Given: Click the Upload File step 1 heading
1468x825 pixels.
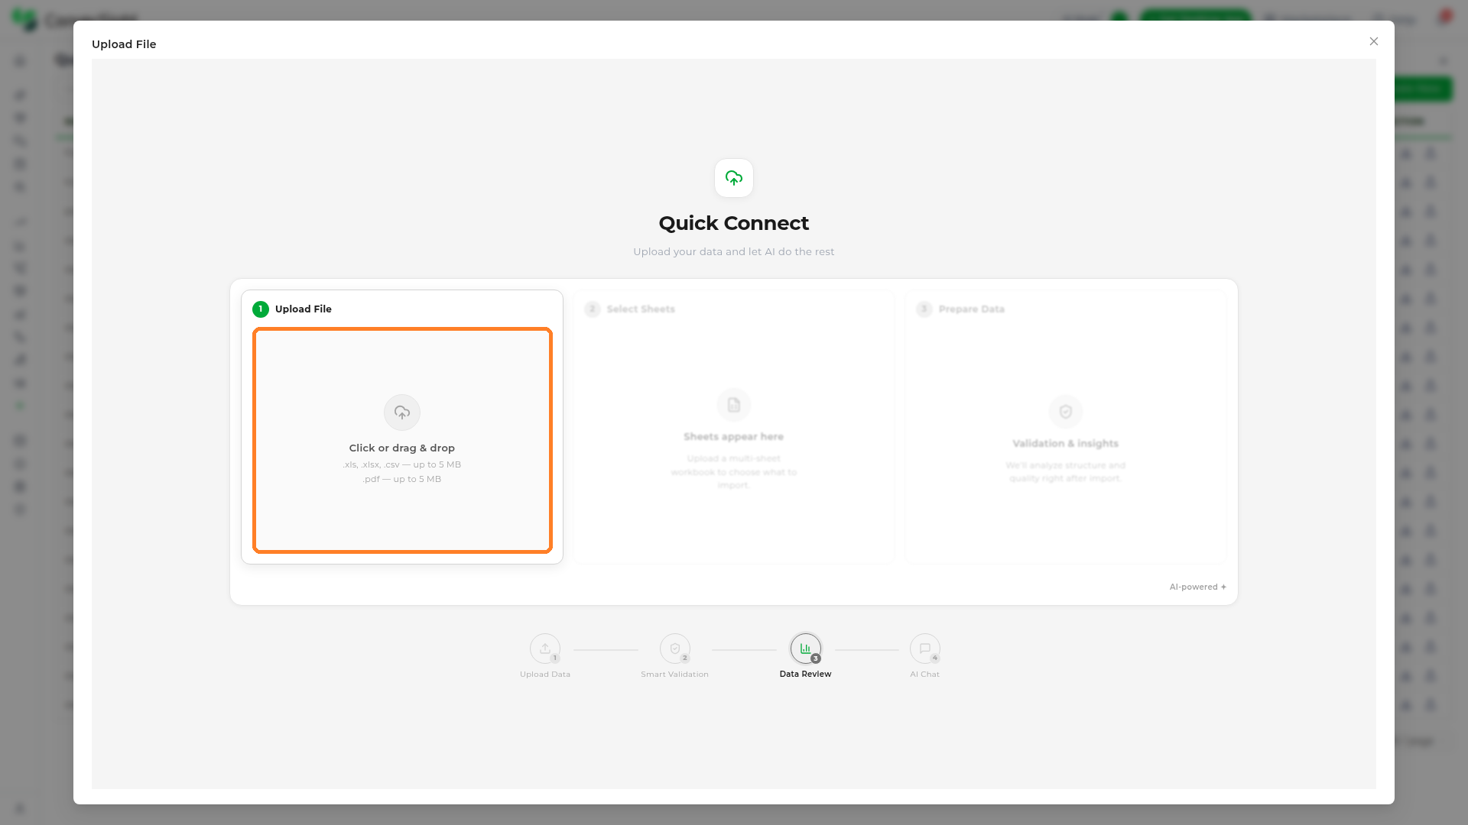Looking at the screenshot, I should [304, 309].
